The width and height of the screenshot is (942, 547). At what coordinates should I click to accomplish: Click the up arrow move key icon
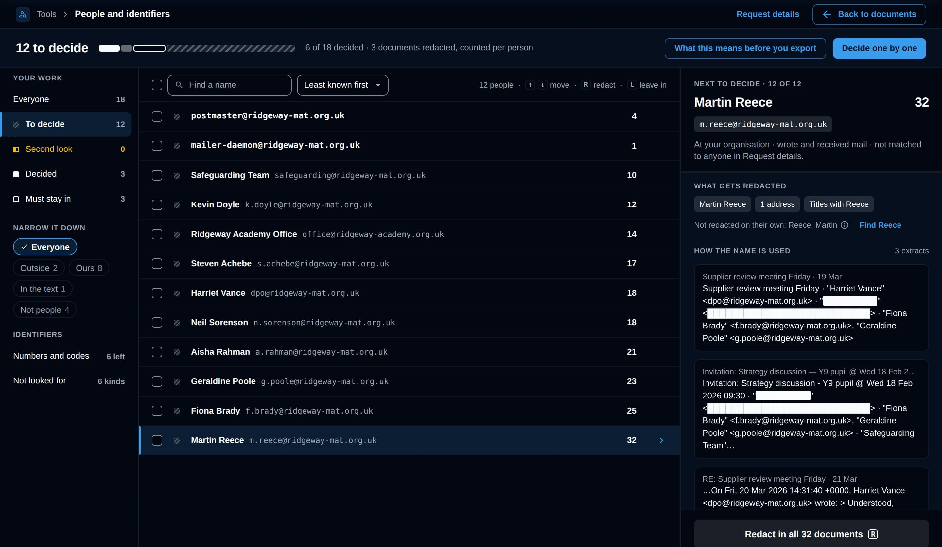tap(530, 85)
